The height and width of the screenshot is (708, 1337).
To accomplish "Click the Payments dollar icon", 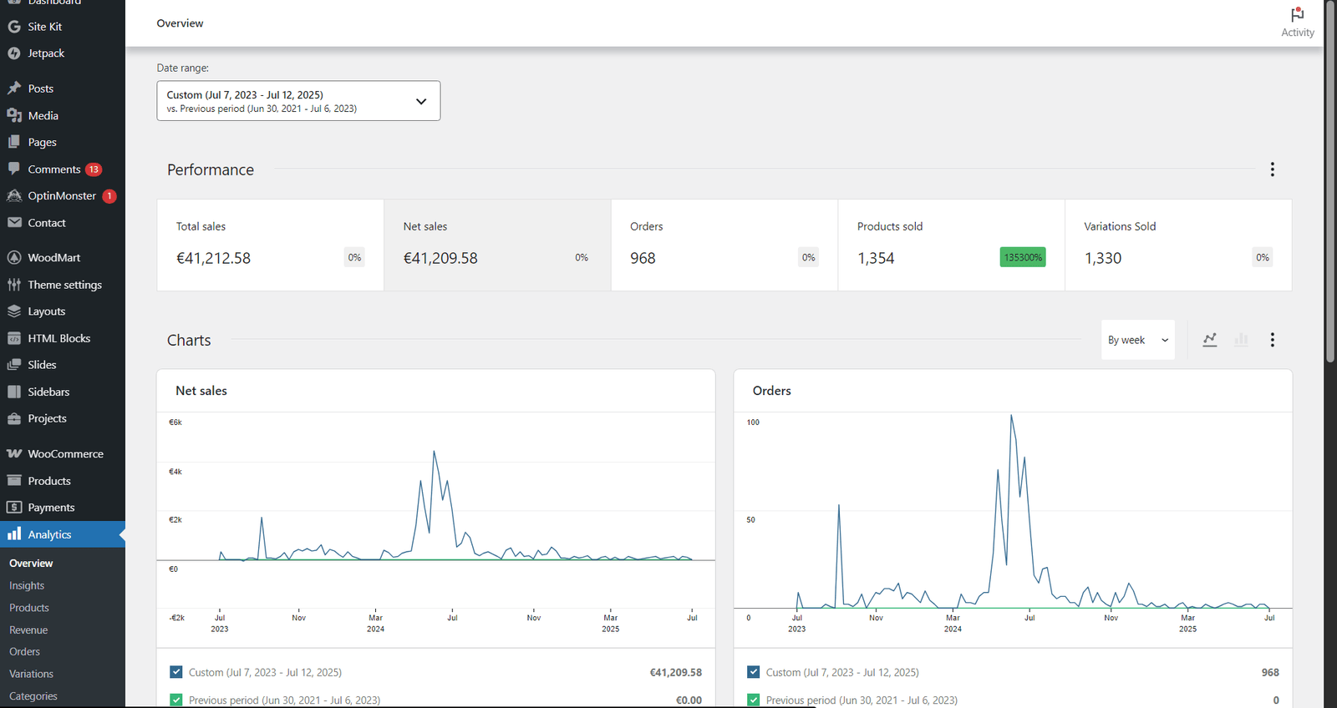I will pos(14,508).
